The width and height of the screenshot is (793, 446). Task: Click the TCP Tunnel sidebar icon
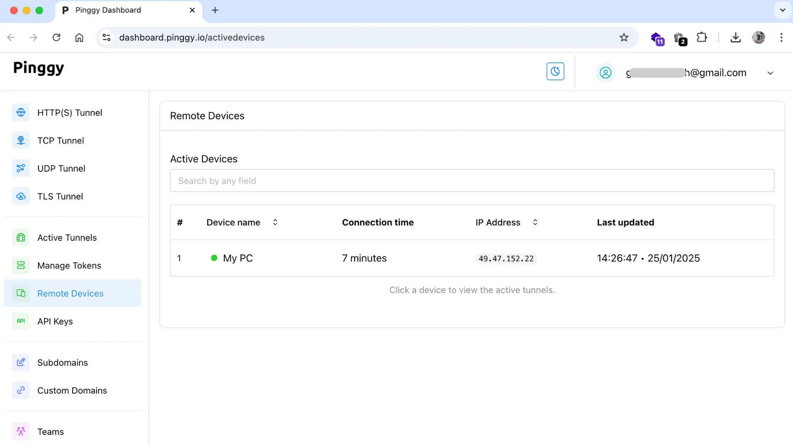coord(21,140)
